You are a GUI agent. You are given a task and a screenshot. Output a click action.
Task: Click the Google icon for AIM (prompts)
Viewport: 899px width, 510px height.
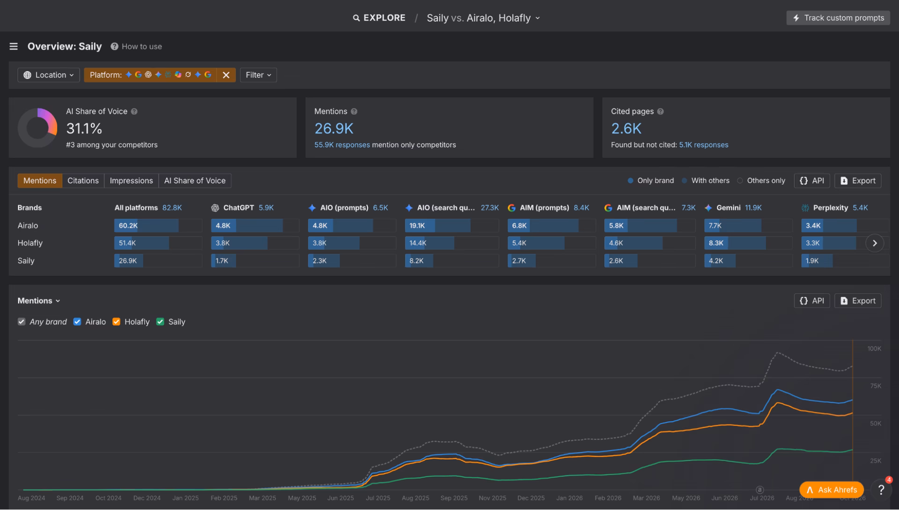click(512, 208)
